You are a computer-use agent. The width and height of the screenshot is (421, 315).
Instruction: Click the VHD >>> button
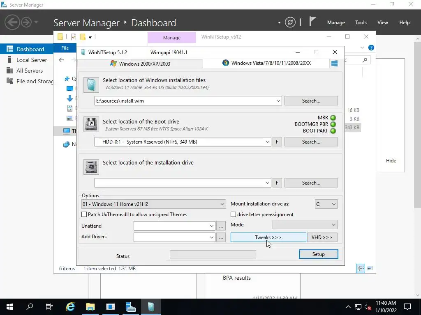click(x=322, y=237)
